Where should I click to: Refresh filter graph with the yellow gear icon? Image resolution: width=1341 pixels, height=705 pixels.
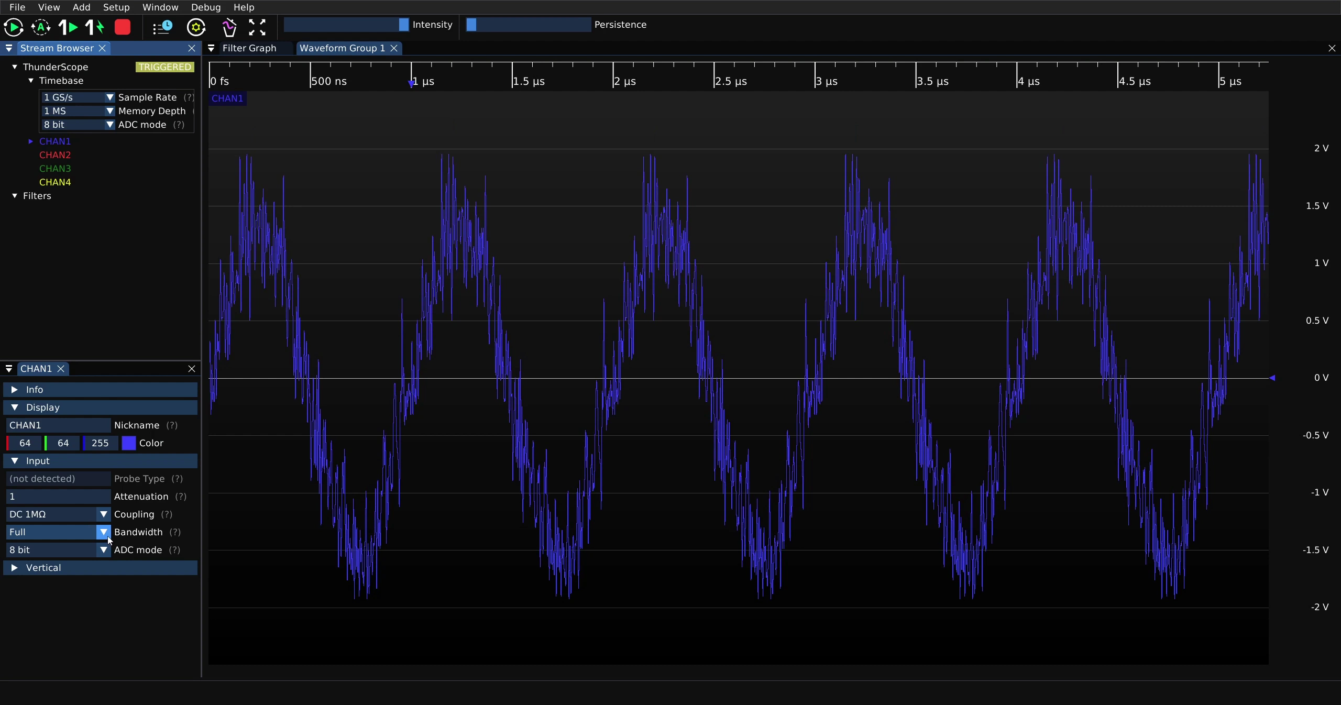196,27
